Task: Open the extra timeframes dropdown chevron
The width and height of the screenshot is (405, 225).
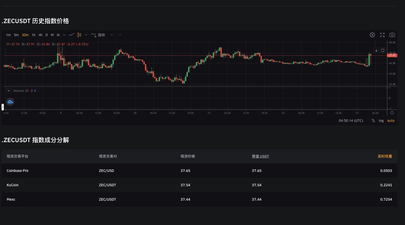Action: (x=64, y=35)
